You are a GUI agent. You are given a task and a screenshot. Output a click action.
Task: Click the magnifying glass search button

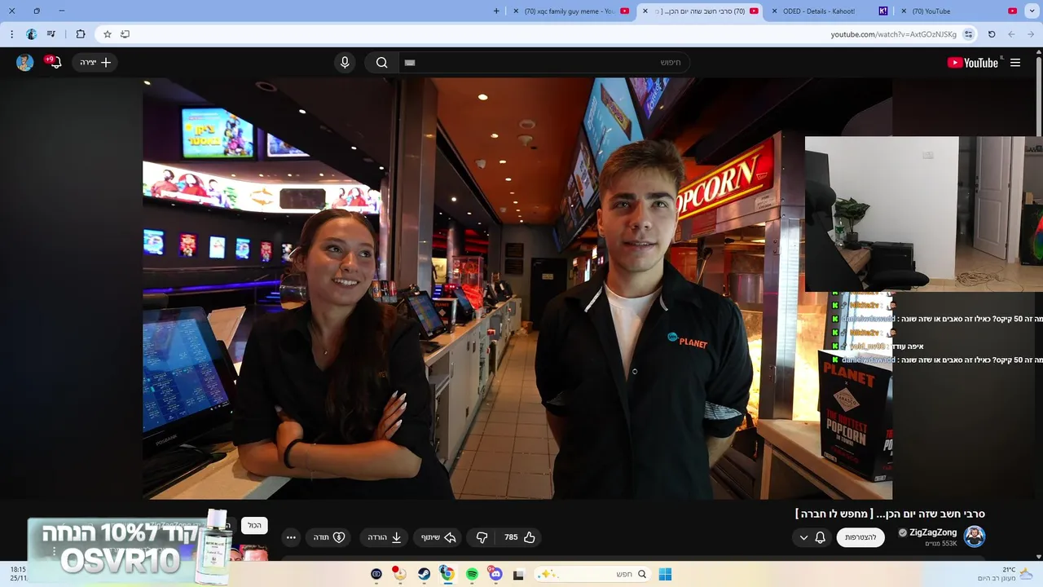(x=381, y=63)
